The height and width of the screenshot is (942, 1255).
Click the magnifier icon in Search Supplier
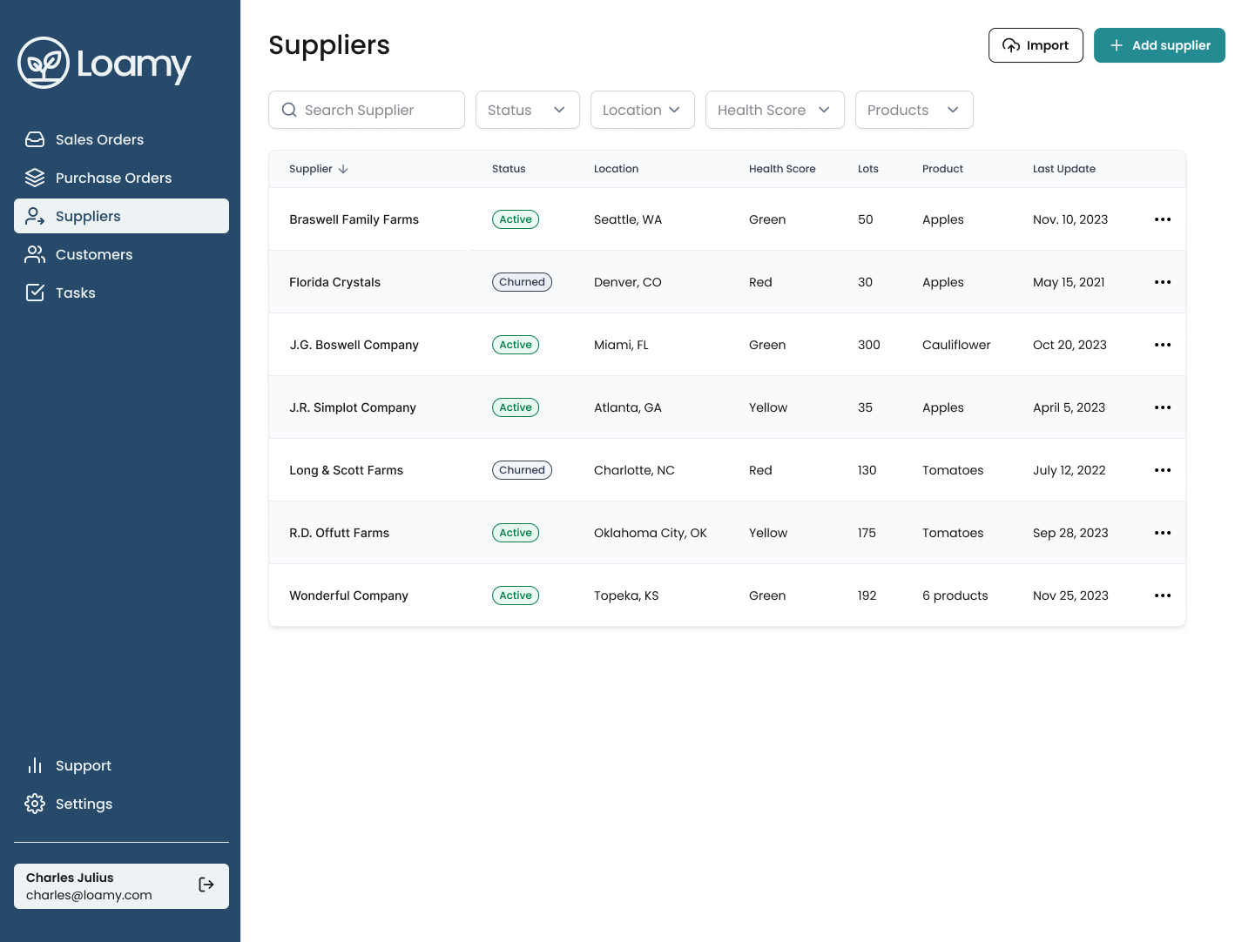pyautogui.click(x=289, y=110)
